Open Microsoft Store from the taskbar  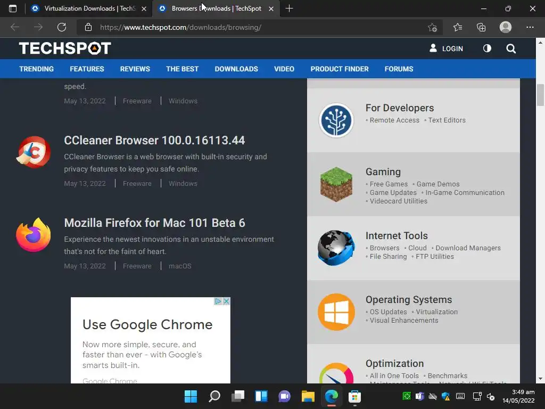[354, 396]
